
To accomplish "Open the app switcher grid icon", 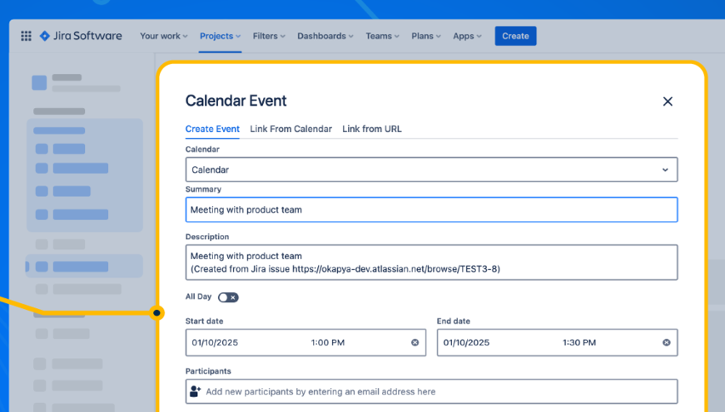I will (26, 36).
